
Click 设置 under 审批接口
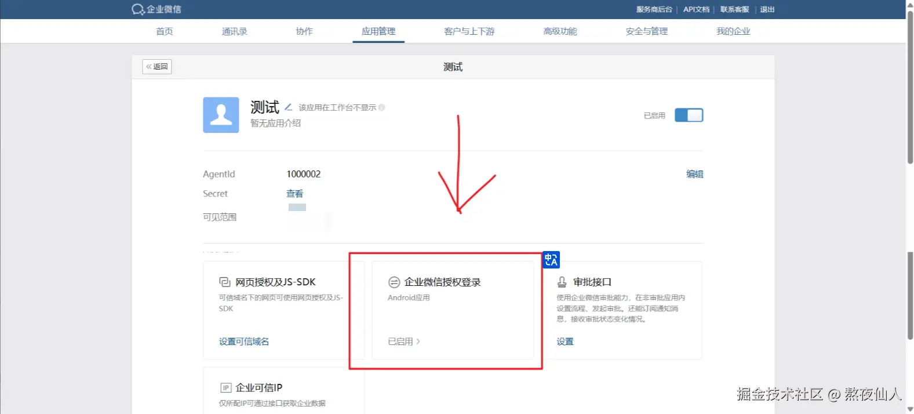565,342
